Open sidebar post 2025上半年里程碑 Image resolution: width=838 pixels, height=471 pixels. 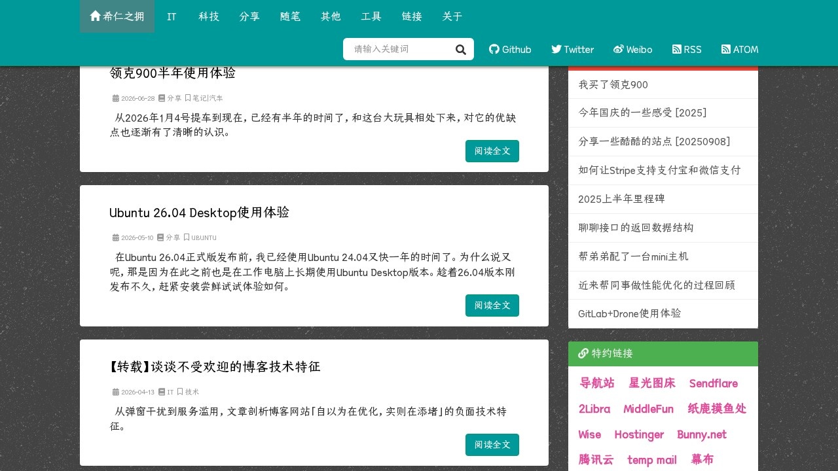(621, 199)
